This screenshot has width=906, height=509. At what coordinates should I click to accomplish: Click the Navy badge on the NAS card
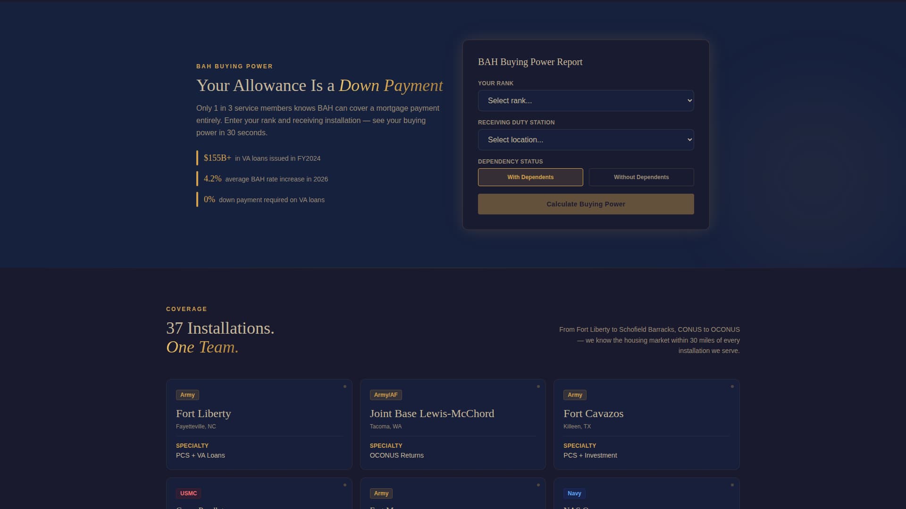click(574, 493)
